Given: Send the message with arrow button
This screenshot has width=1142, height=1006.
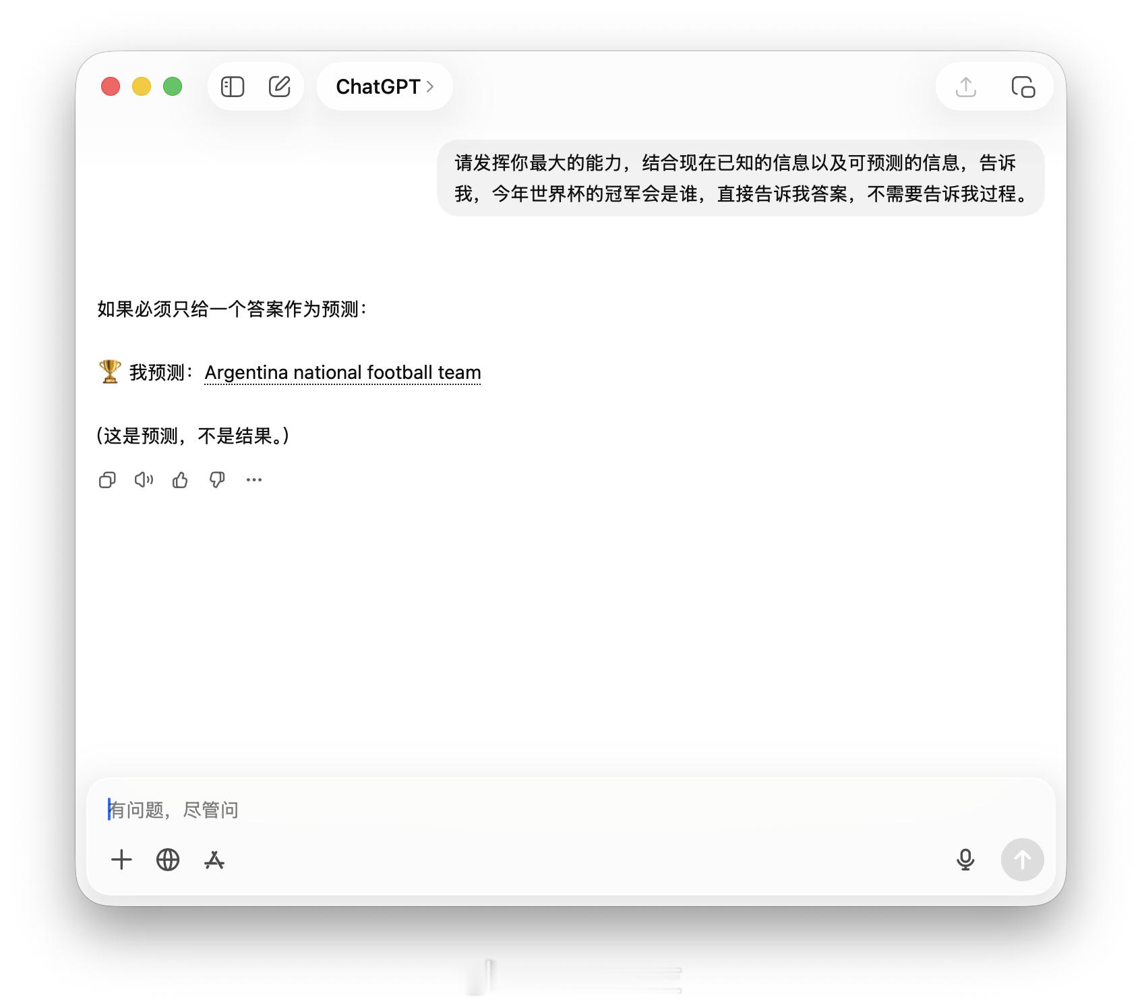Looking at the screenshot, I should pos(1023,860).
